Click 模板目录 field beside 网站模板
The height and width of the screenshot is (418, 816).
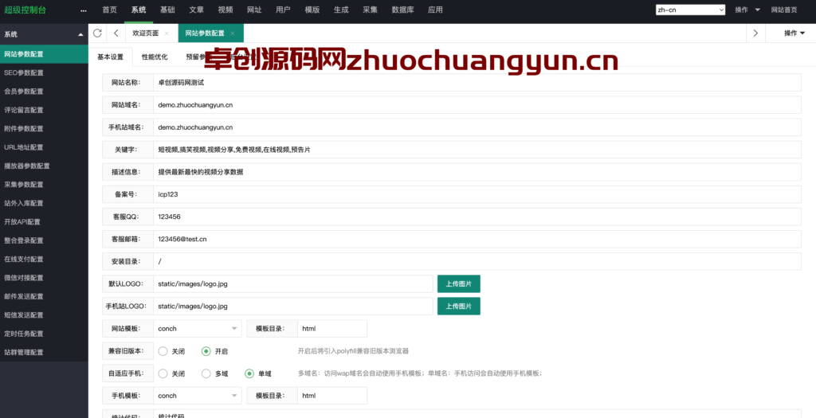pos(332,329)
